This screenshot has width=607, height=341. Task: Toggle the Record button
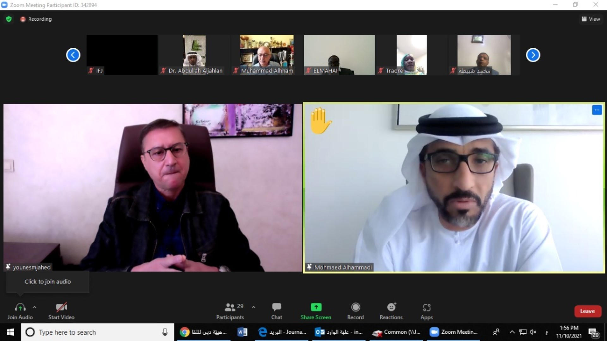355,311
